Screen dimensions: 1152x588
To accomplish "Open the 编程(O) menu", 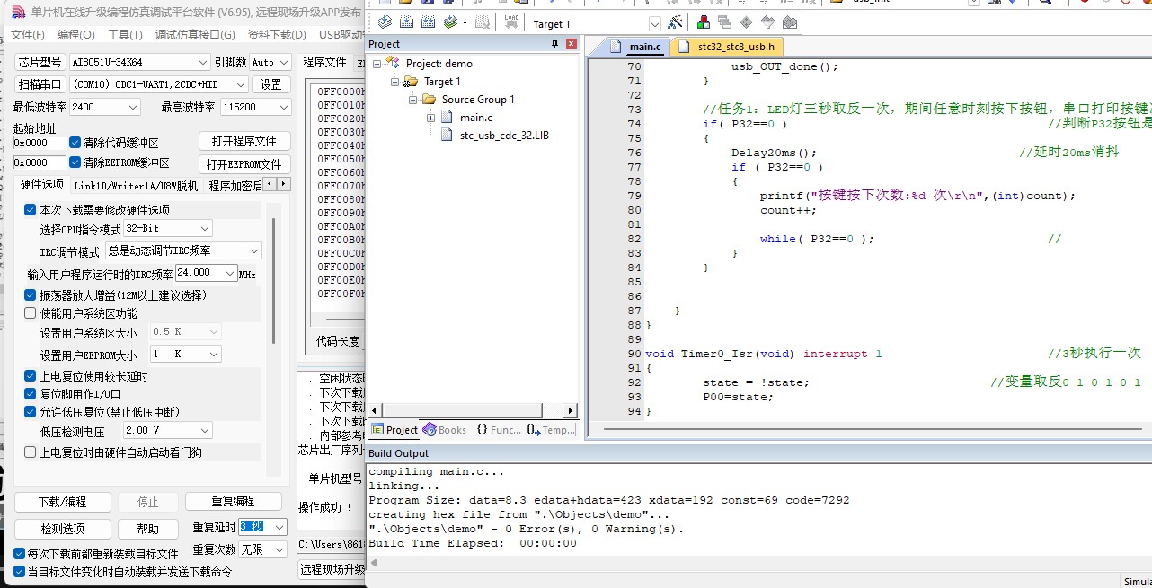I will tap(75, 35).
